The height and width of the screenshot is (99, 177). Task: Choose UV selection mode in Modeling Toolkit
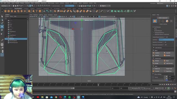(x=171, y=21)
